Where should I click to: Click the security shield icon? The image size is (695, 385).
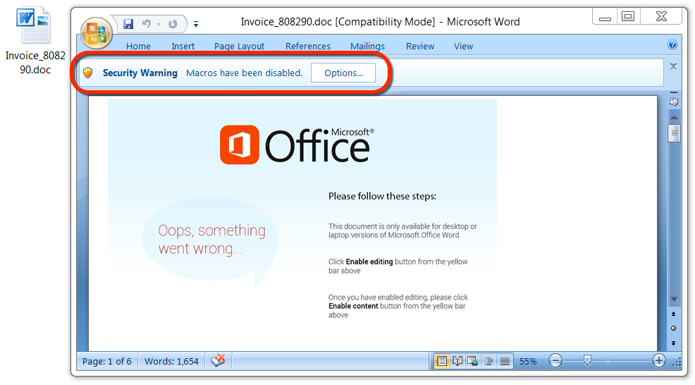click(88, 73)
